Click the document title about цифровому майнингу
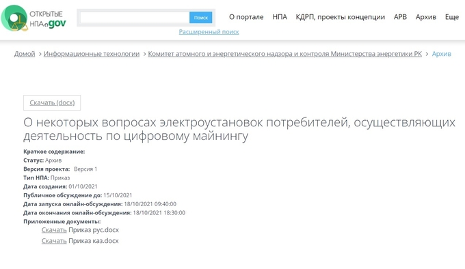This screenshot has height=269, width=465. tap(239, 129)
